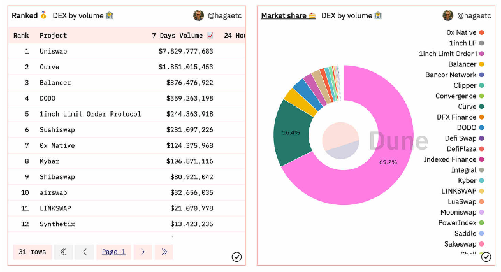Toggle Convergence legend entry
This screenshot has height=272, width=501.
coord(460,96)
